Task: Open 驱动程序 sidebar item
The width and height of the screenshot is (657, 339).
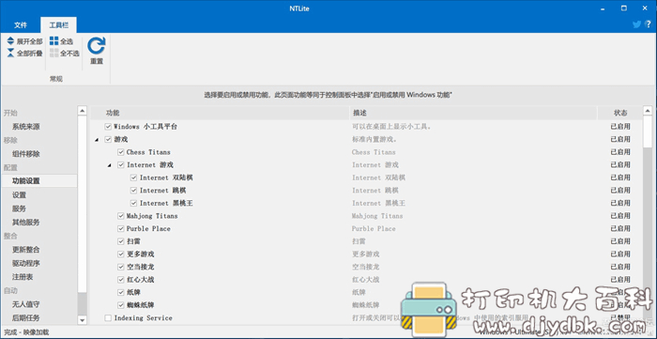Action: click(26, 263)
